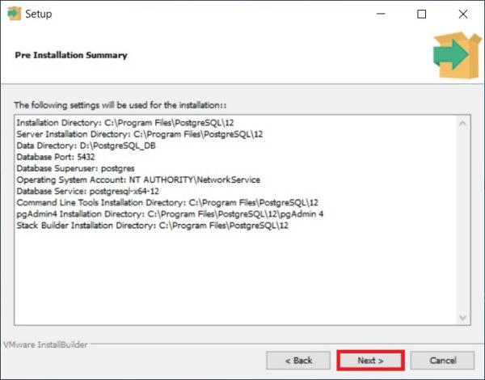Viewport: 485px width, 380px height.
Task: Click the box-with-arrow installer logo
Action: [x=458, y=55]
